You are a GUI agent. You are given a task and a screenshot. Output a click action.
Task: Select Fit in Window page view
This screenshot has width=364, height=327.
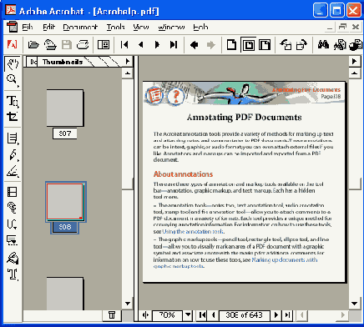(x=248, y=45)
